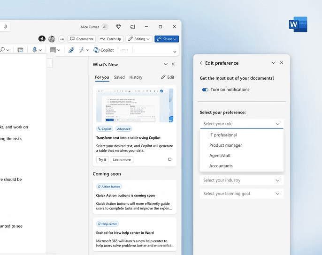Expand the Dictate options arrow
This screenshot has height=255, width=322.
(x=40, y=50)
